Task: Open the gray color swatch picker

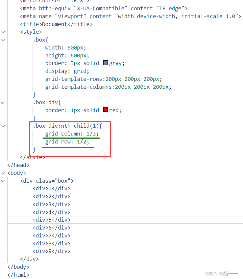Action: 106,63
